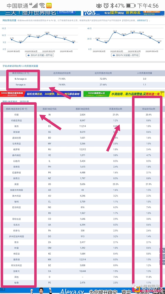The height and width of the screenshot is (294, 165).
Task: Select the 菲律宾 country row name
Action: (x=16, y=167)
